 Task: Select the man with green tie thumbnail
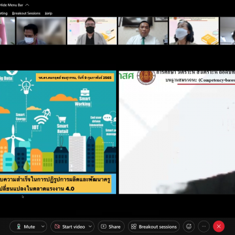143,31
